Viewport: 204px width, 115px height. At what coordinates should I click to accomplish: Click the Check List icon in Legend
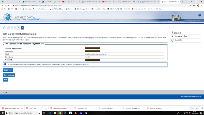pos(172,40)
